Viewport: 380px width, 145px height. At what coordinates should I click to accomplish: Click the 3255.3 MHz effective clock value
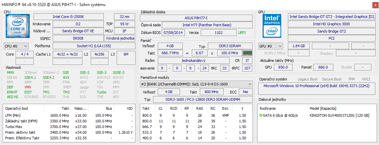click(59, 138)
